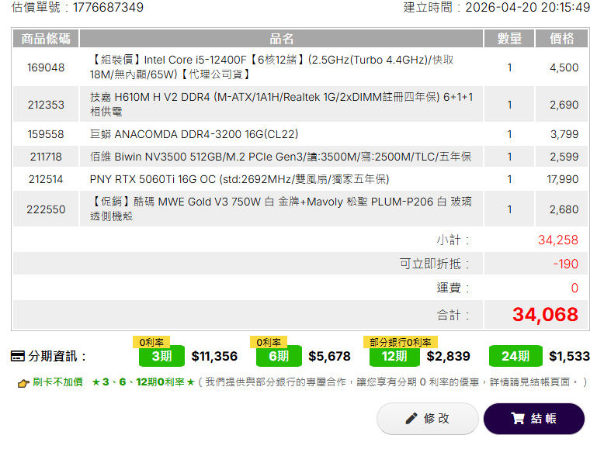604x456 pixels.
Task: Select the 3期 installment badge
Action: pos(161,356)
